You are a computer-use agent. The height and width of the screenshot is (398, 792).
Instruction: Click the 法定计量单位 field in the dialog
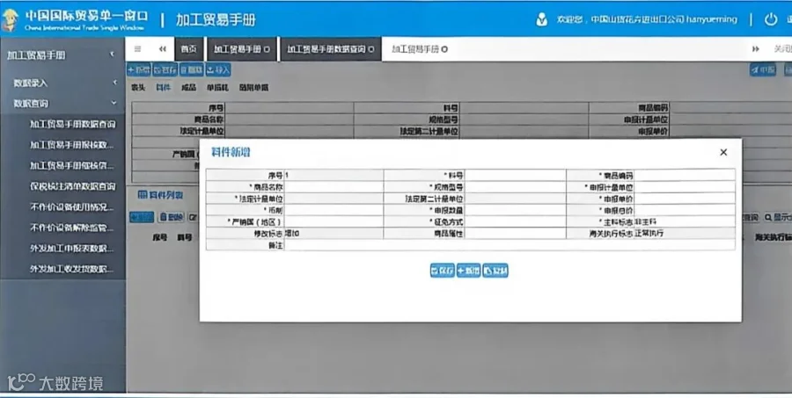click(x=334, y=199)
